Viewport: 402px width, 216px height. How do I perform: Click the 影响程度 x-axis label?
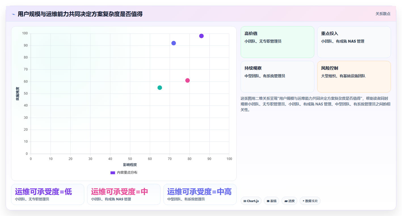click(x=130, y=165)
